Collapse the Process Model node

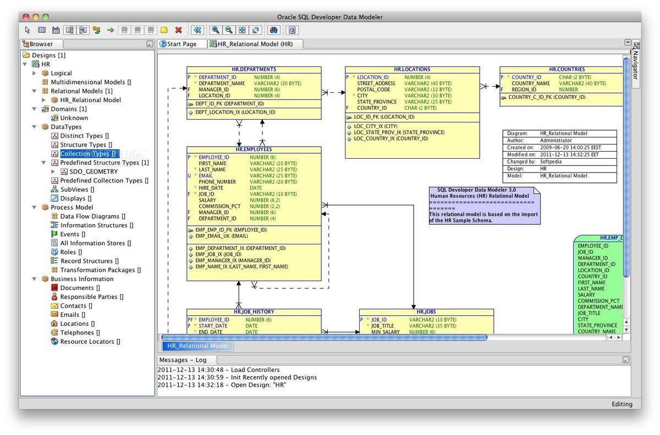pyautogui.click(x=34, y=207)
